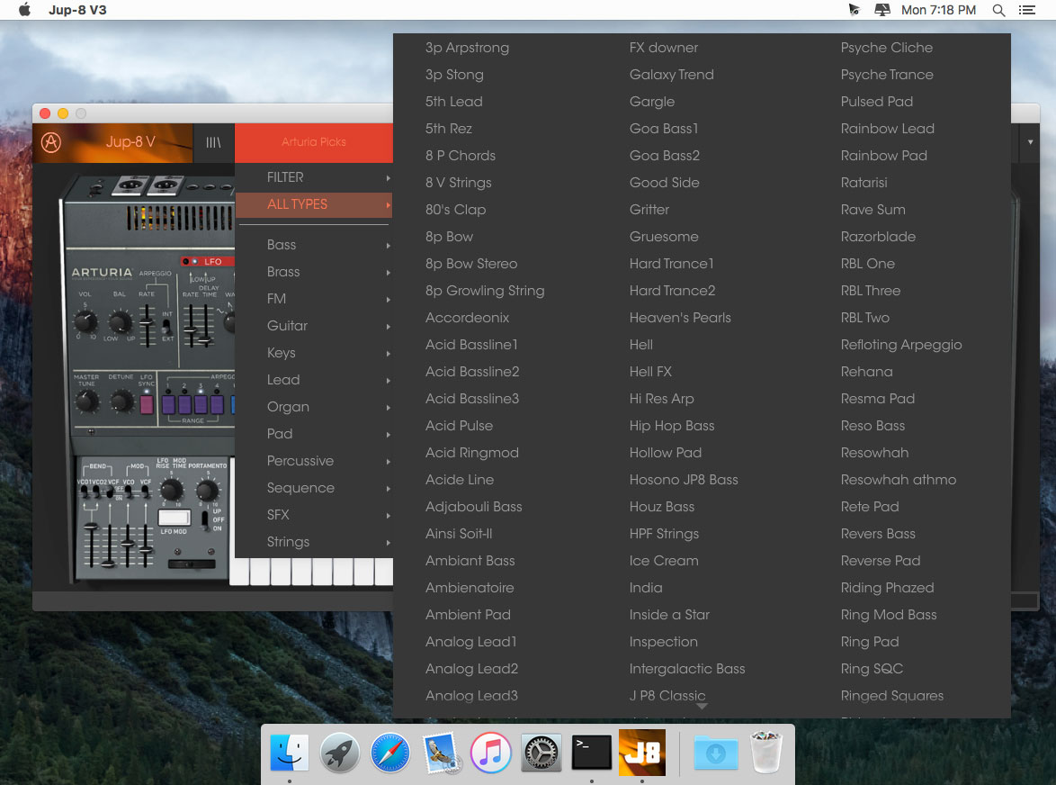Choose the Organ category
1056x785 pixels.
click(314, 406)
